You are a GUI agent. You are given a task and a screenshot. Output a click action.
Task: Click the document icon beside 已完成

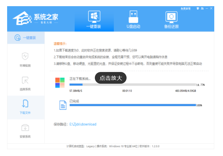tap(62, 105)
